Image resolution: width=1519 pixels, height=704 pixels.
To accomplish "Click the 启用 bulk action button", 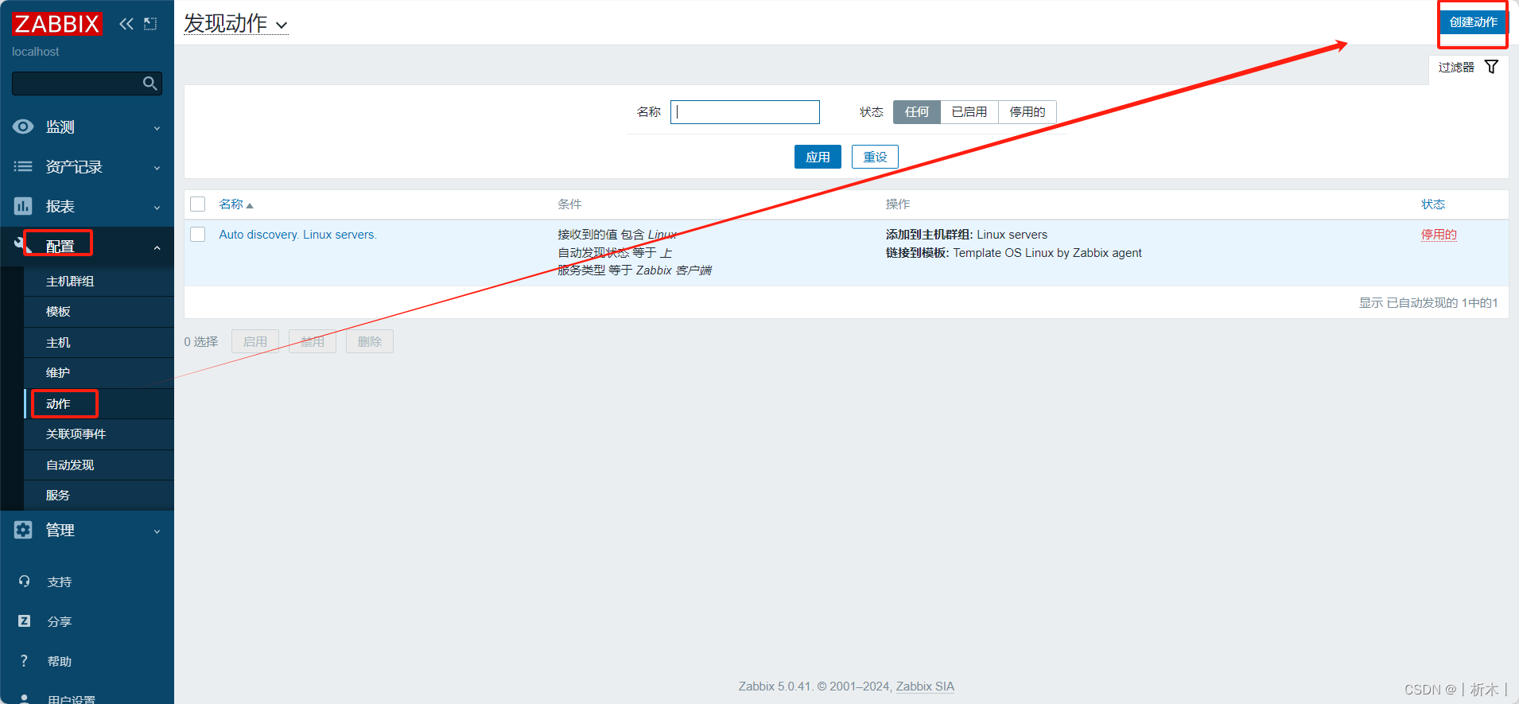I will click(x=255, y=341).
